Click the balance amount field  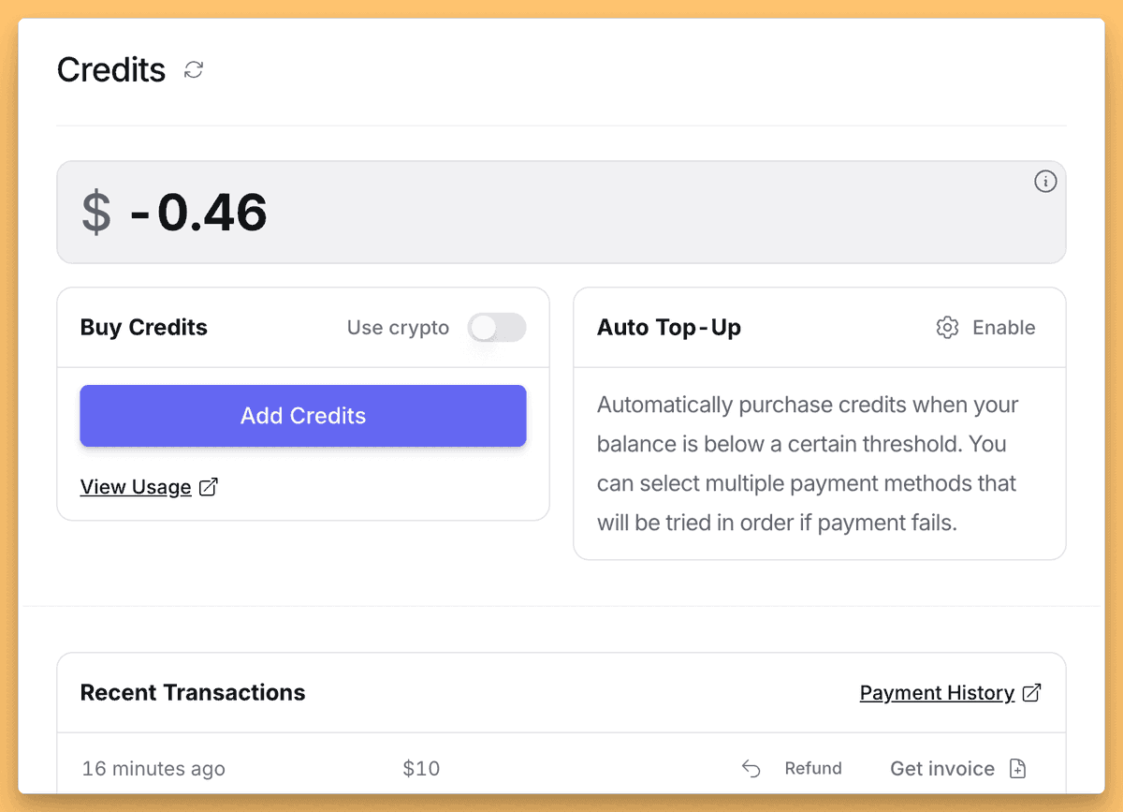point(561,213)
